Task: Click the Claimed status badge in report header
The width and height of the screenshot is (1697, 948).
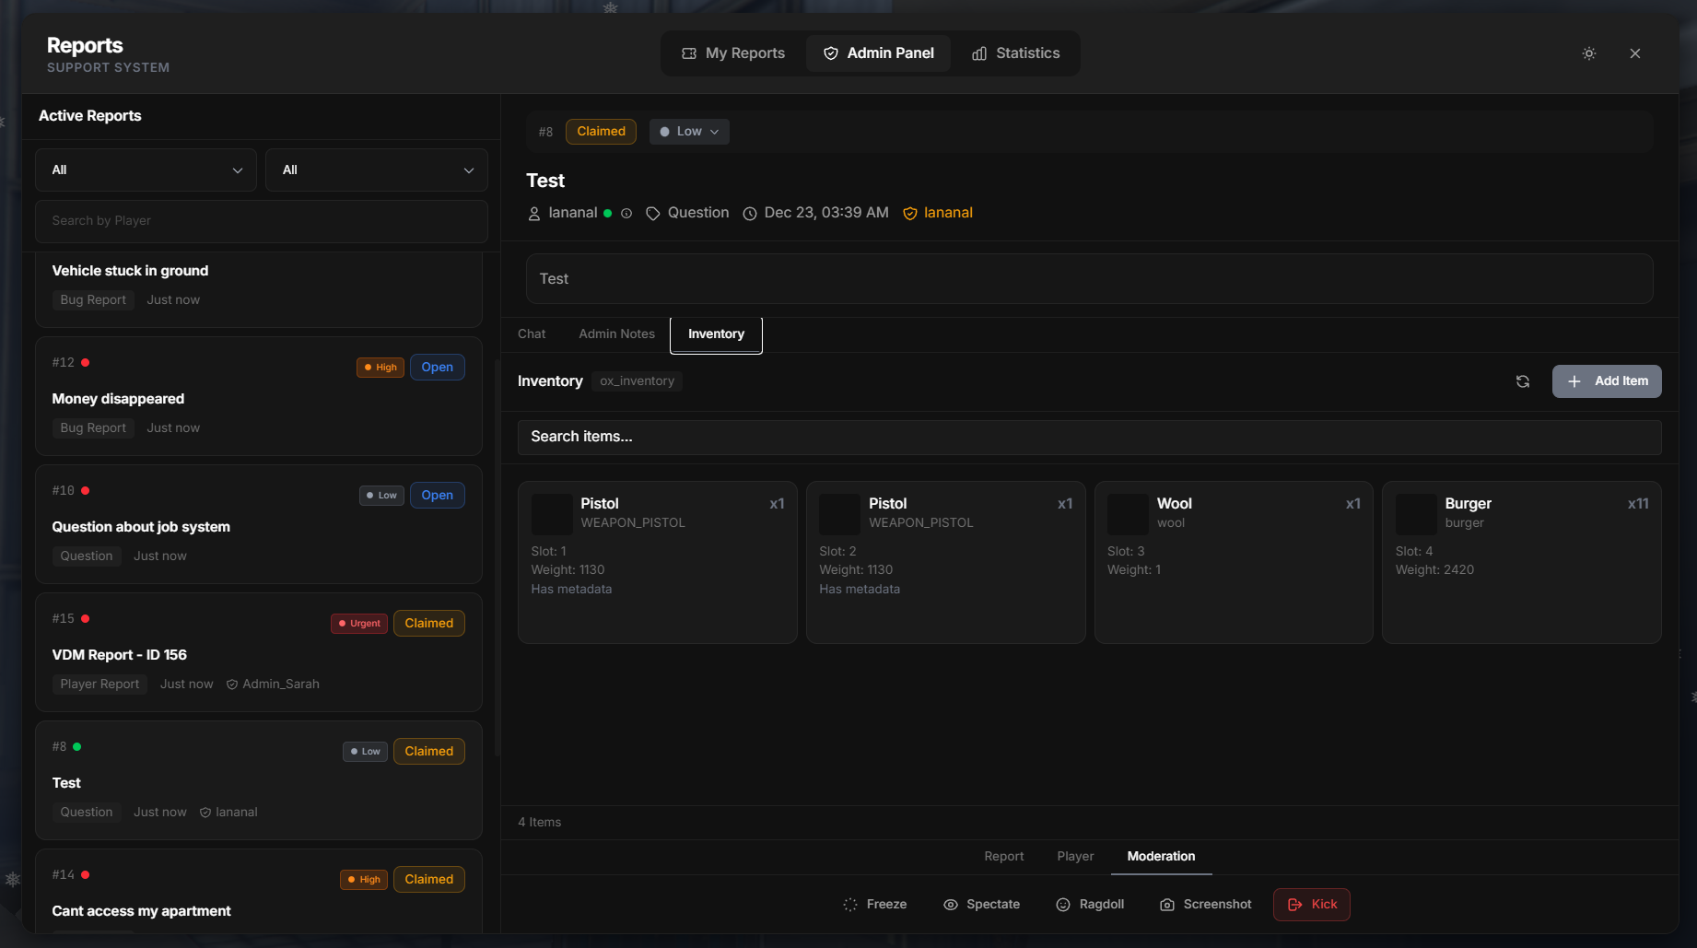Action: click(601, 132)
